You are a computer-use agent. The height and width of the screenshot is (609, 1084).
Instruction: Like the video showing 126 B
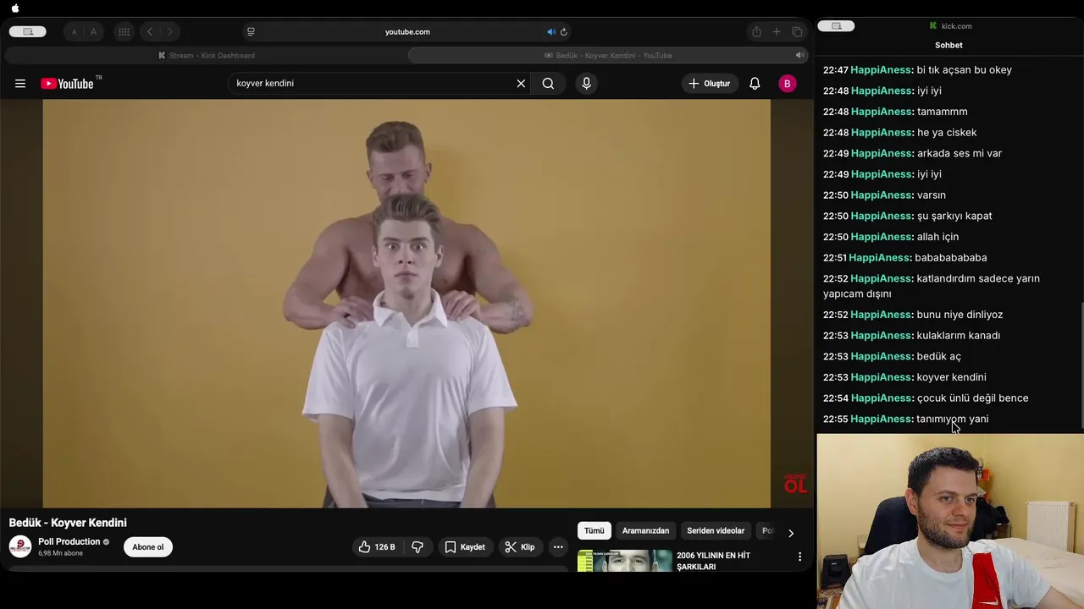[377, 547]
